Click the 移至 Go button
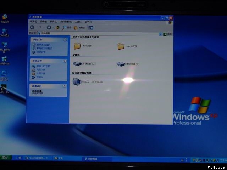This screenshot has height=170, width=227. tap(167, 34)
